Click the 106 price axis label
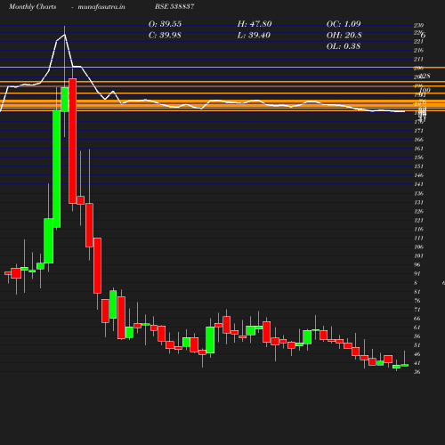445x445 pixels. coord(418,247)
